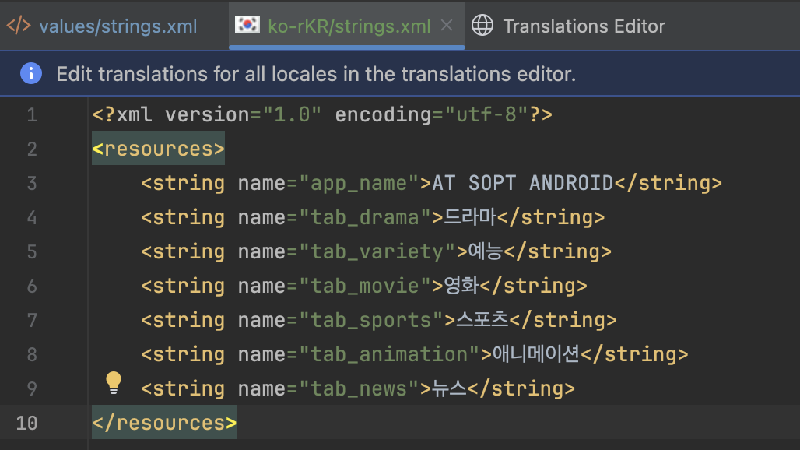Click the "tab_news" attribute value

360,388
